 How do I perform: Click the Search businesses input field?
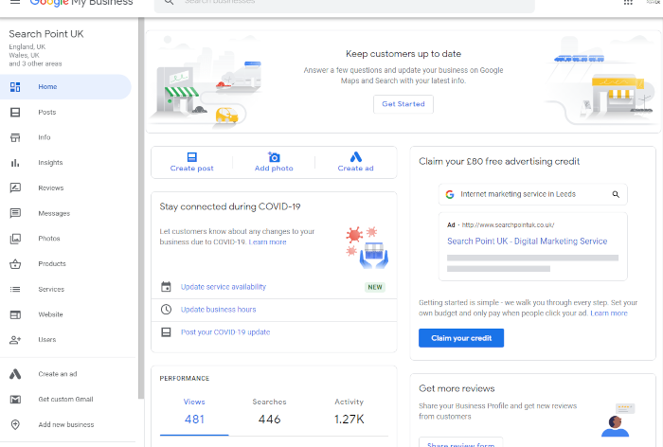tap(345, 4)
